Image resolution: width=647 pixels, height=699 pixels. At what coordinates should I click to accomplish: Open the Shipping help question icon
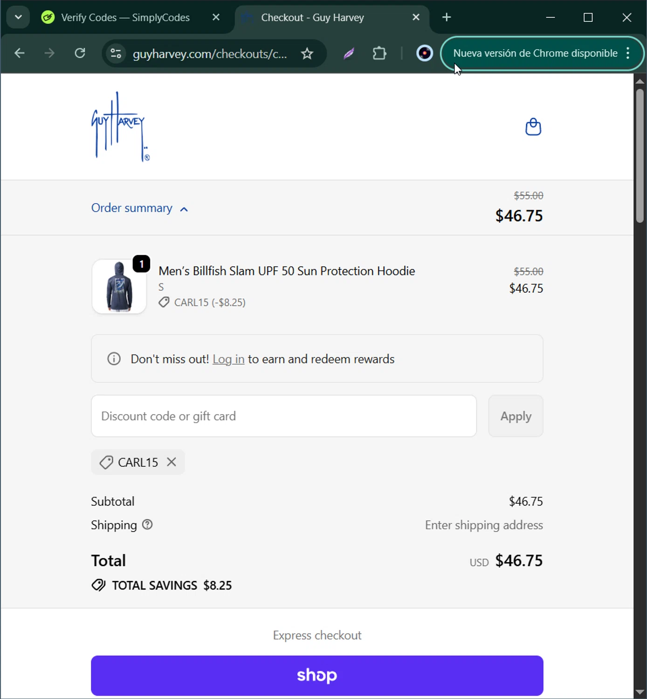(x=147, y=525)
